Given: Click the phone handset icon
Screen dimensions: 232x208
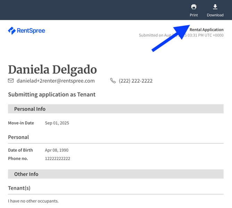Looking at the screenshot, I should pyautogui.click(x=113, y=81).
